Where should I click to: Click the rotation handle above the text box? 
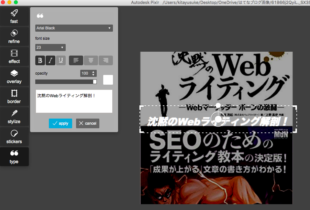click(x=218, y=105)
